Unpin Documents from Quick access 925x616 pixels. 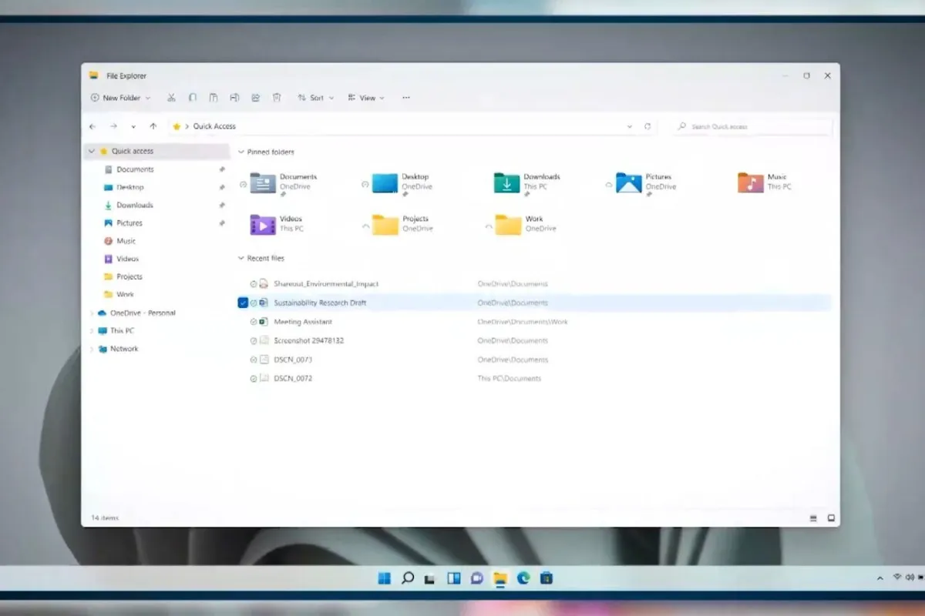pos(222,169)
